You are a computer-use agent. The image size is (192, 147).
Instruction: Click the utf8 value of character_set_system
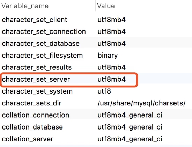[104, 91]
